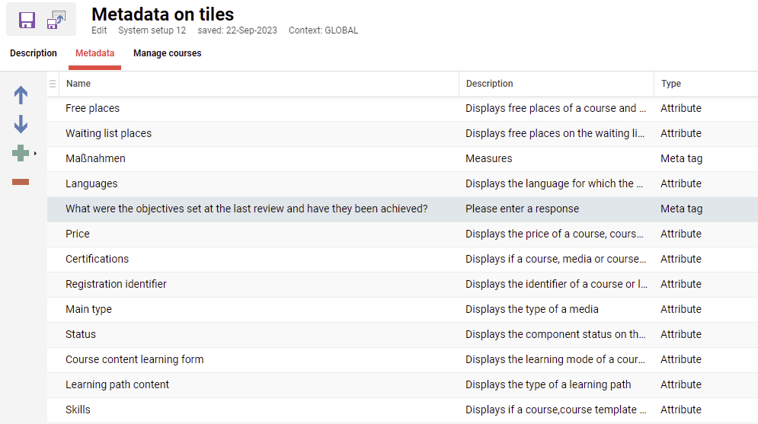Sort by Name column header
Viewport: 758px width, 424px height.
[x=78, y=84]
